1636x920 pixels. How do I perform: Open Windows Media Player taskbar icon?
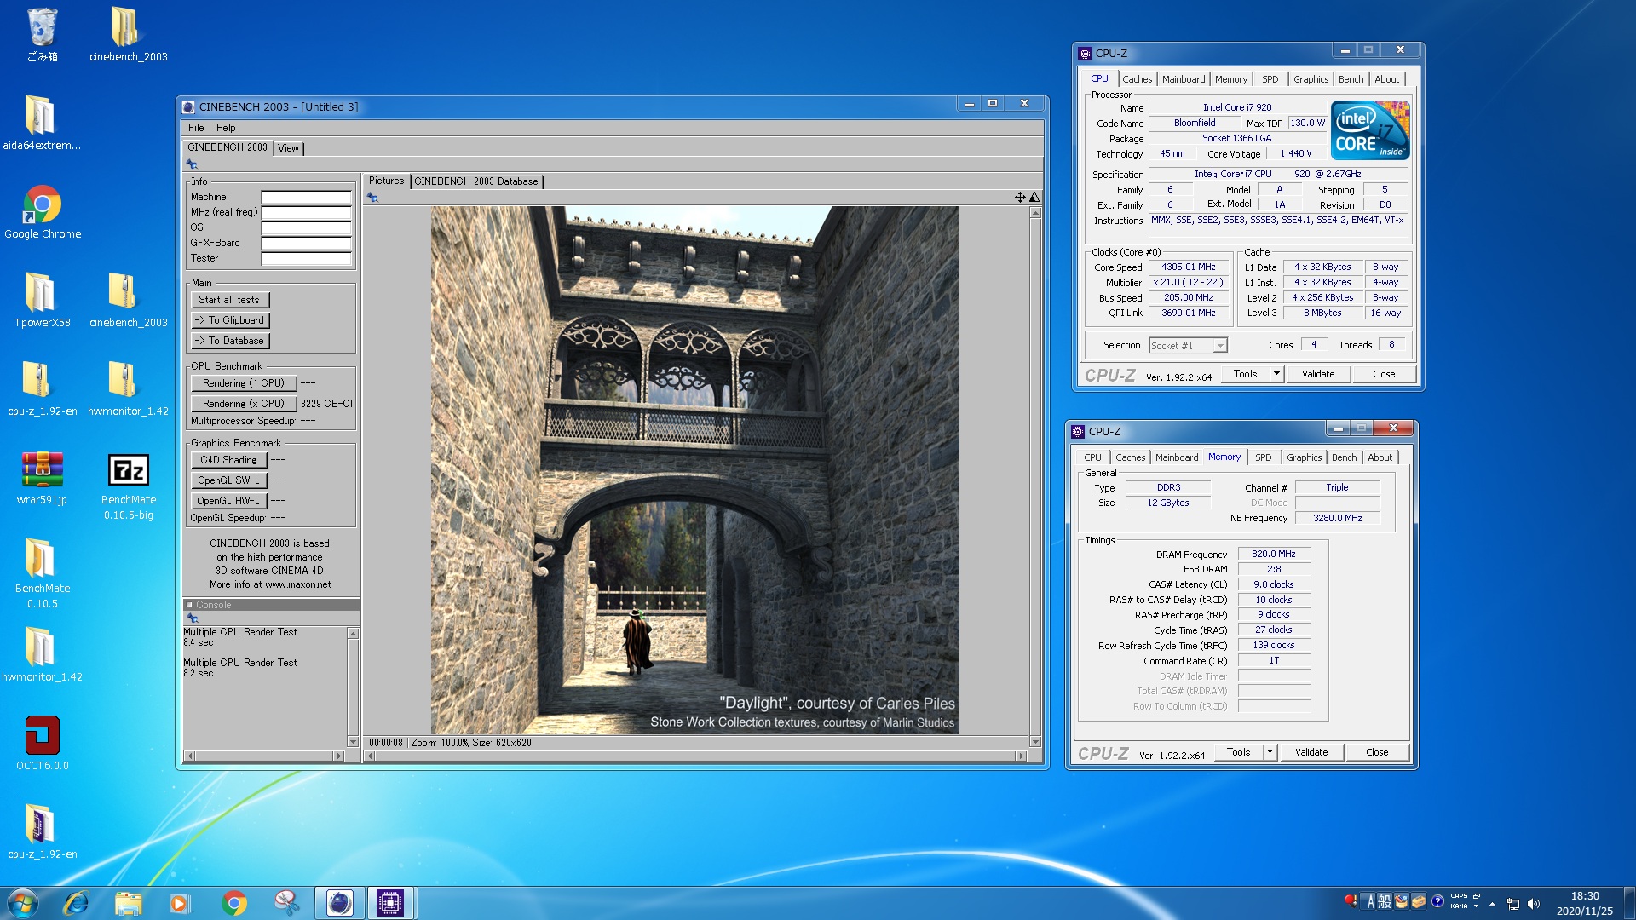180,903
